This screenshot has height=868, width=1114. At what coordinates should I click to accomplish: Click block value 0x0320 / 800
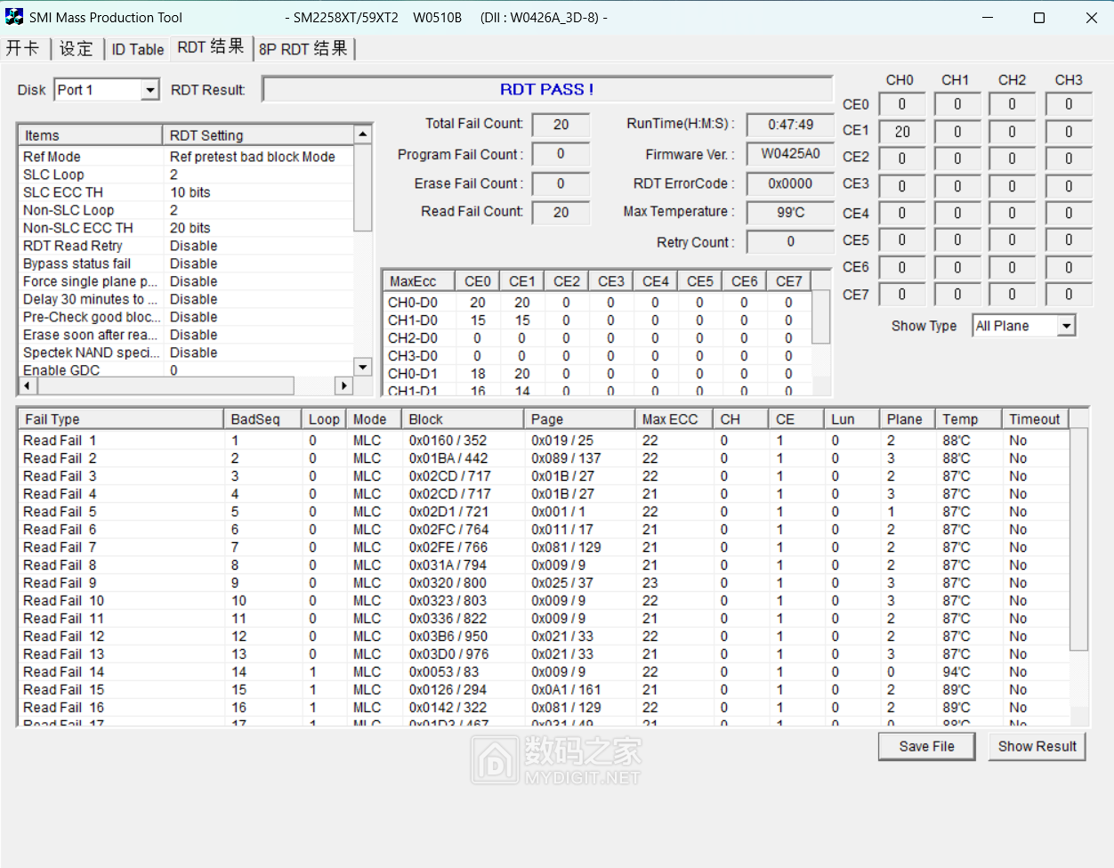(x=448, y=583)
